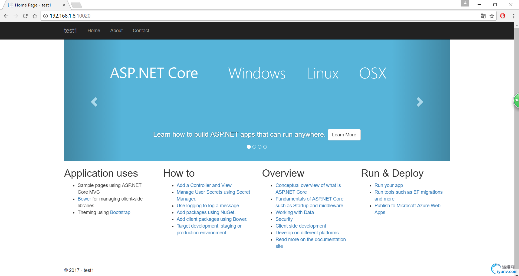Image resolution: width=519 pixels, height=276 pixels.
Task: Open a new tab button
Action: tap(77, 5)
